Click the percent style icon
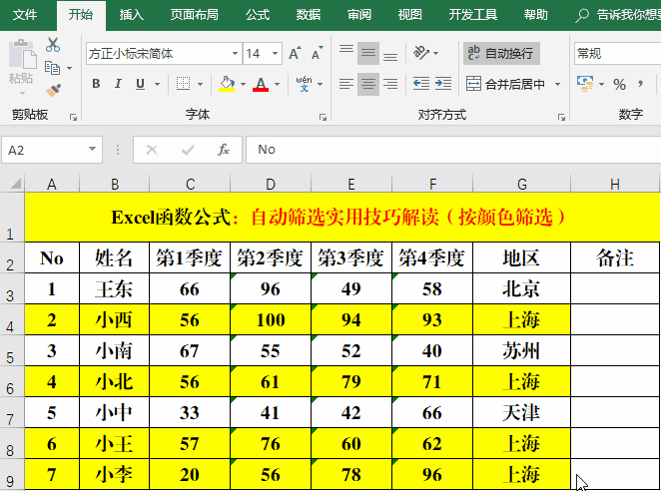661x491 pixels. pos(619,84)
